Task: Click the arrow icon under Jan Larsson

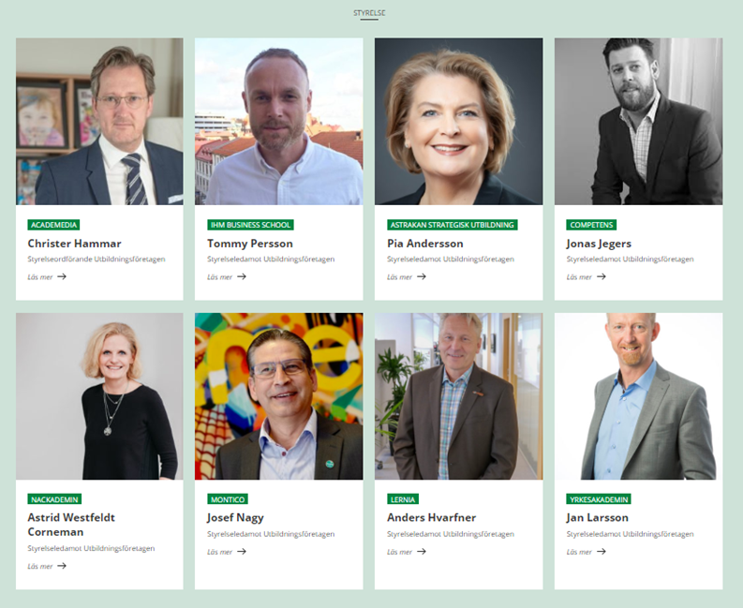Action: 602,551
